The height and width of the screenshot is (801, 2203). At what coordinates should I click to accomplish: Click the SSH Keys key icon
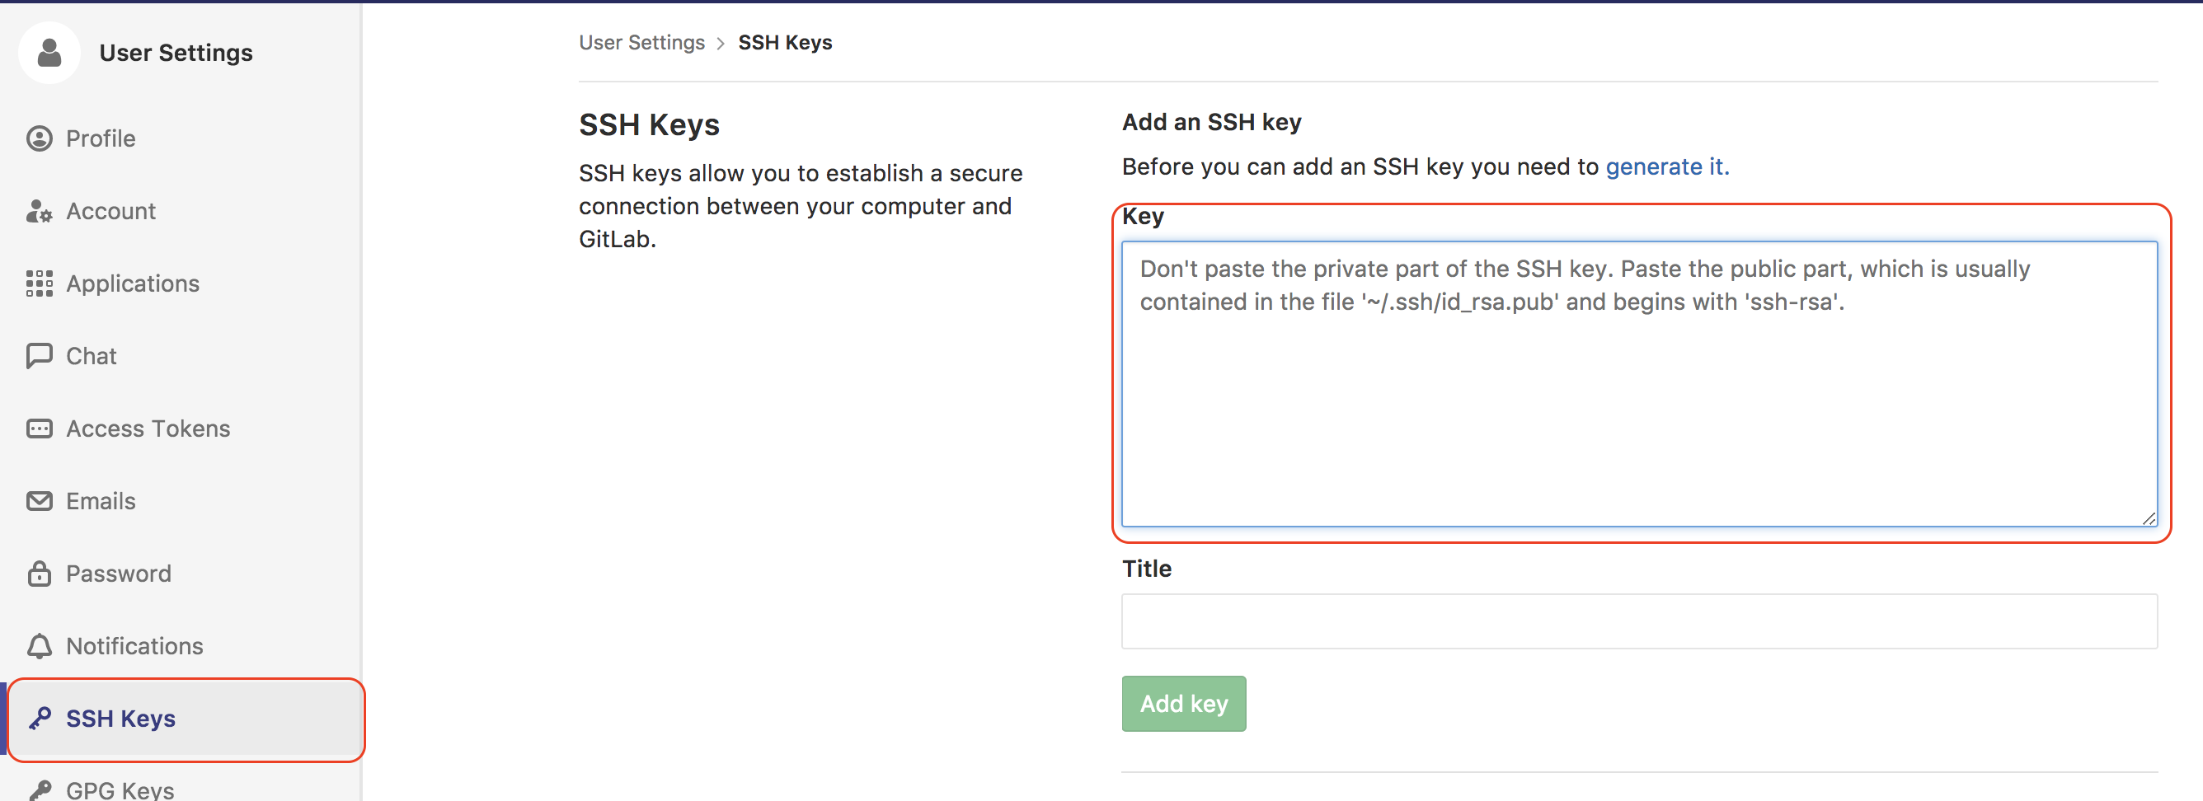[40, 719]
